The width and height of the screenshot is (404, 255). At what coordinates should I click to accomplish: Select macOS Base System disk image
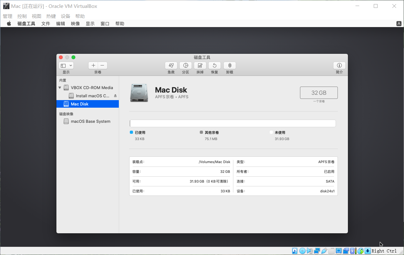click(x=88, y=121)
